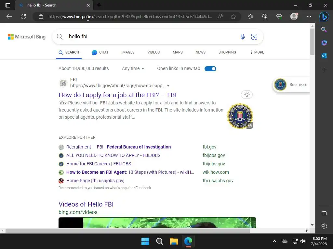The width and height of the screenshot is (333, 249).
Task: Open How to Become an FBI Agent link
Action: pos(130,172)
